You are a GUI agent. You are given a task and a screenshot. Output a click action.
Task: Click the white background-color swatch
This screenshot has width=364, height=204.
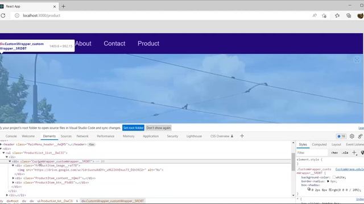[334, 177]
